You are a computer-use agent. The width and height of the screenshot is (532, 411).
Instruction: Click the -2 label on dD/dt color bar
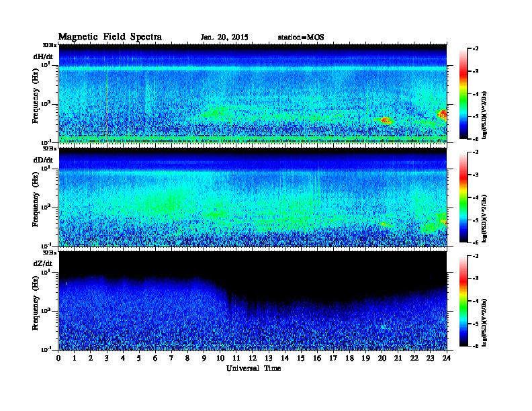(x=475, y=152)
